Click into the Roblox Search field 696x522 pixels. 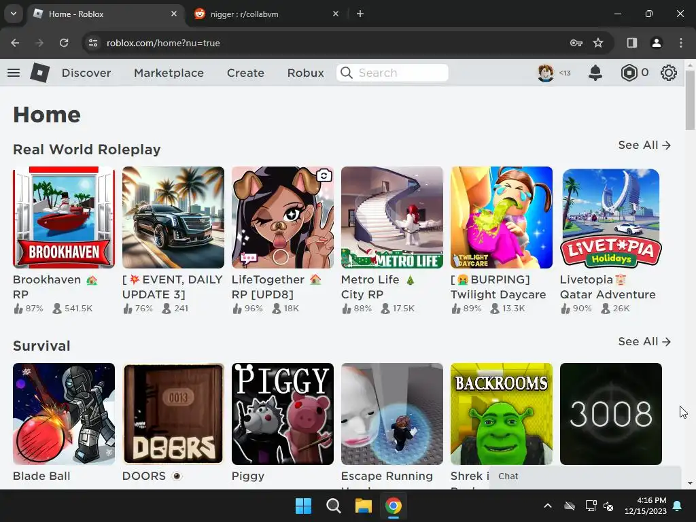[392, 73]
